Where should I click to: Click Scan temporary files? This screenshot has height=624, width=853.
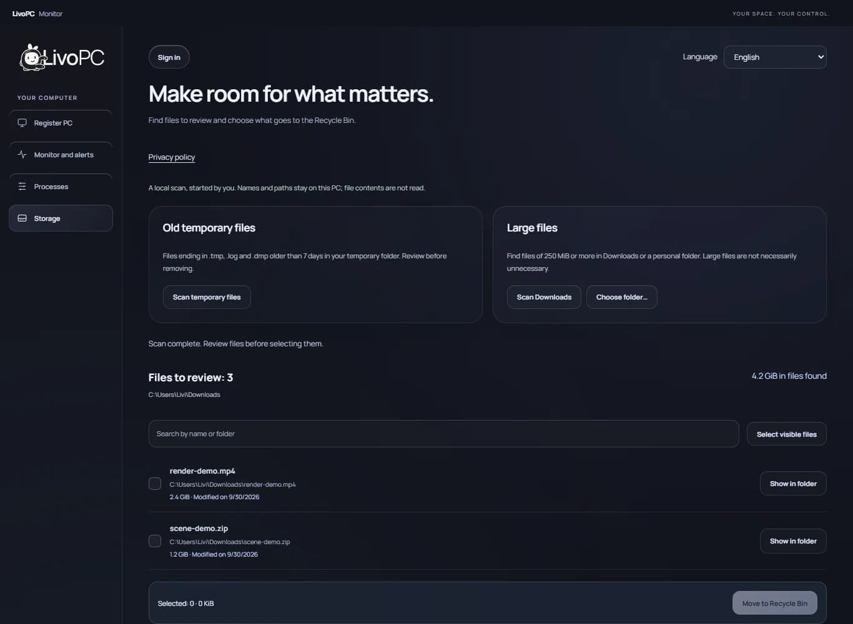click(x=207, y=297)
